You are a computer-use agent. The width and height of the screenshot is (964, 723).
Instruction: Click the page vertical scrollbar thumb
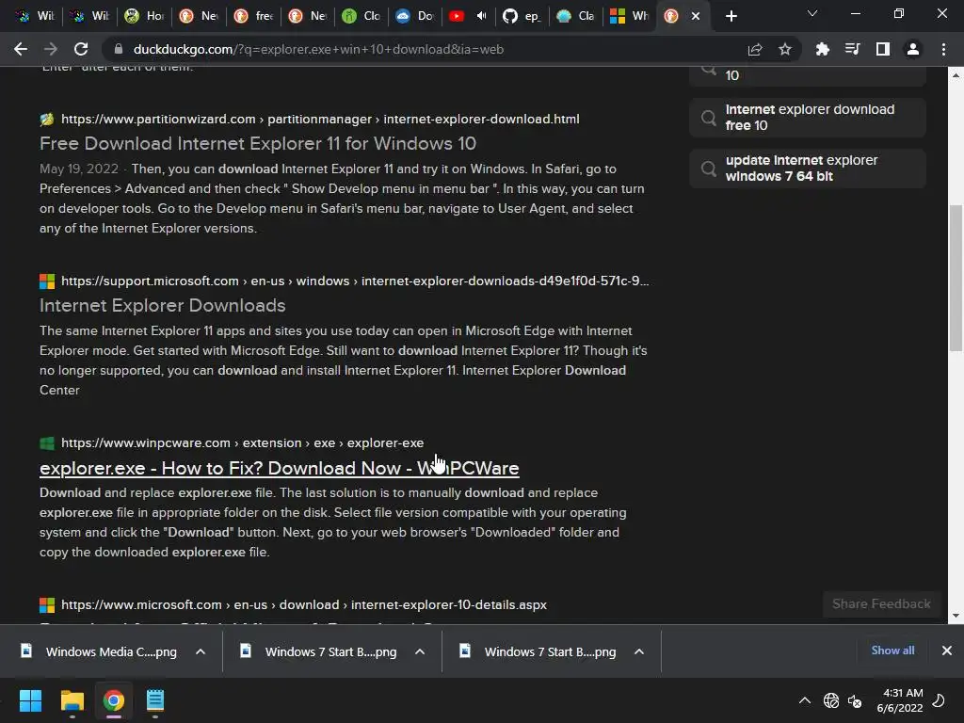point(956,278)
